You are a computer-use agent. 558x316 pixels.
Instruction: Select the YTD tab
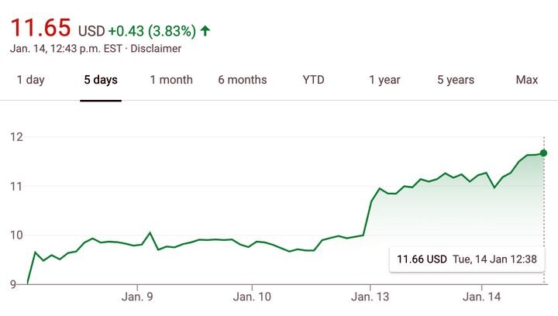click(x=313, y=80)
